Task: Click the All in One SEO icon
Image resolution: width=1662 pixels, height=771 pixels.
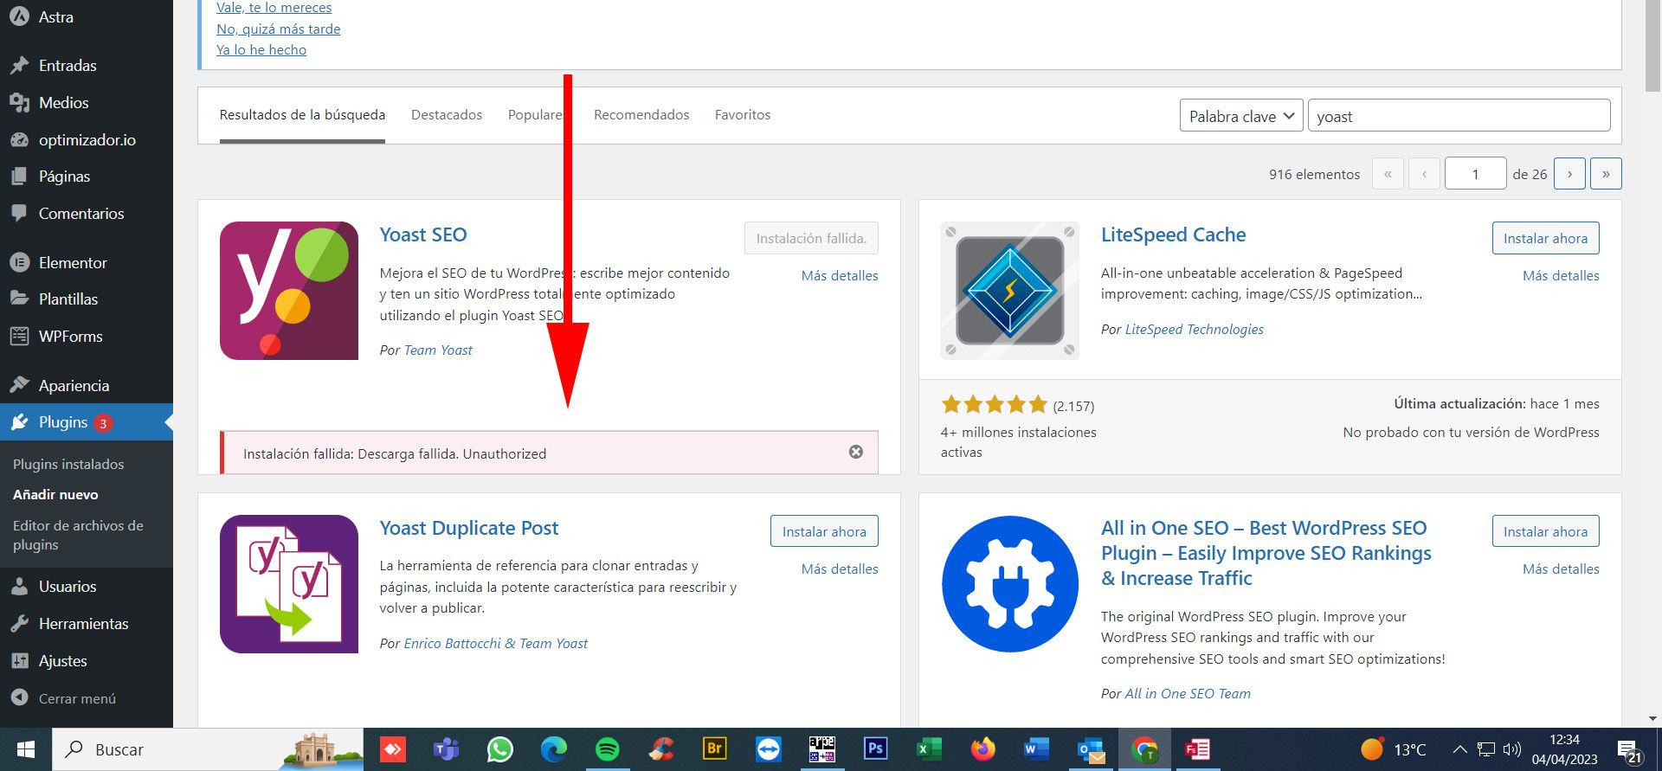Action: [1010, 584]
